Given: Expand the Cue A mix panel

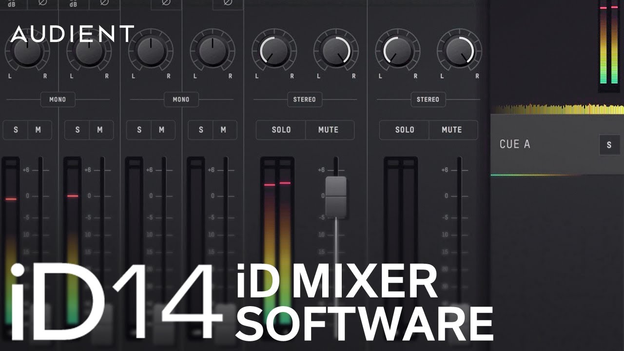Looking at the screenshot, I should pos(546,144).
